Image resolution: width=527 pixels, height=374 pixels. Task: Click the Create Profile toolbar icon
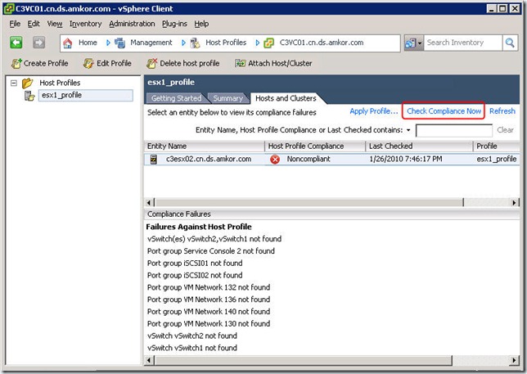click(16, 63)
